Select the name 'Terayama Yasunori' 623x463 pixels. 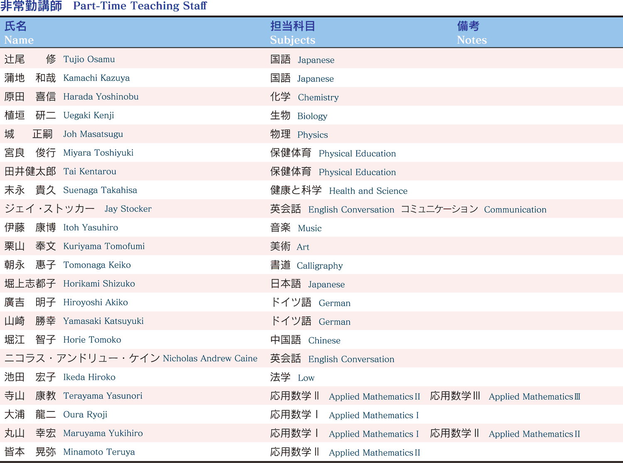coord(103,395)
